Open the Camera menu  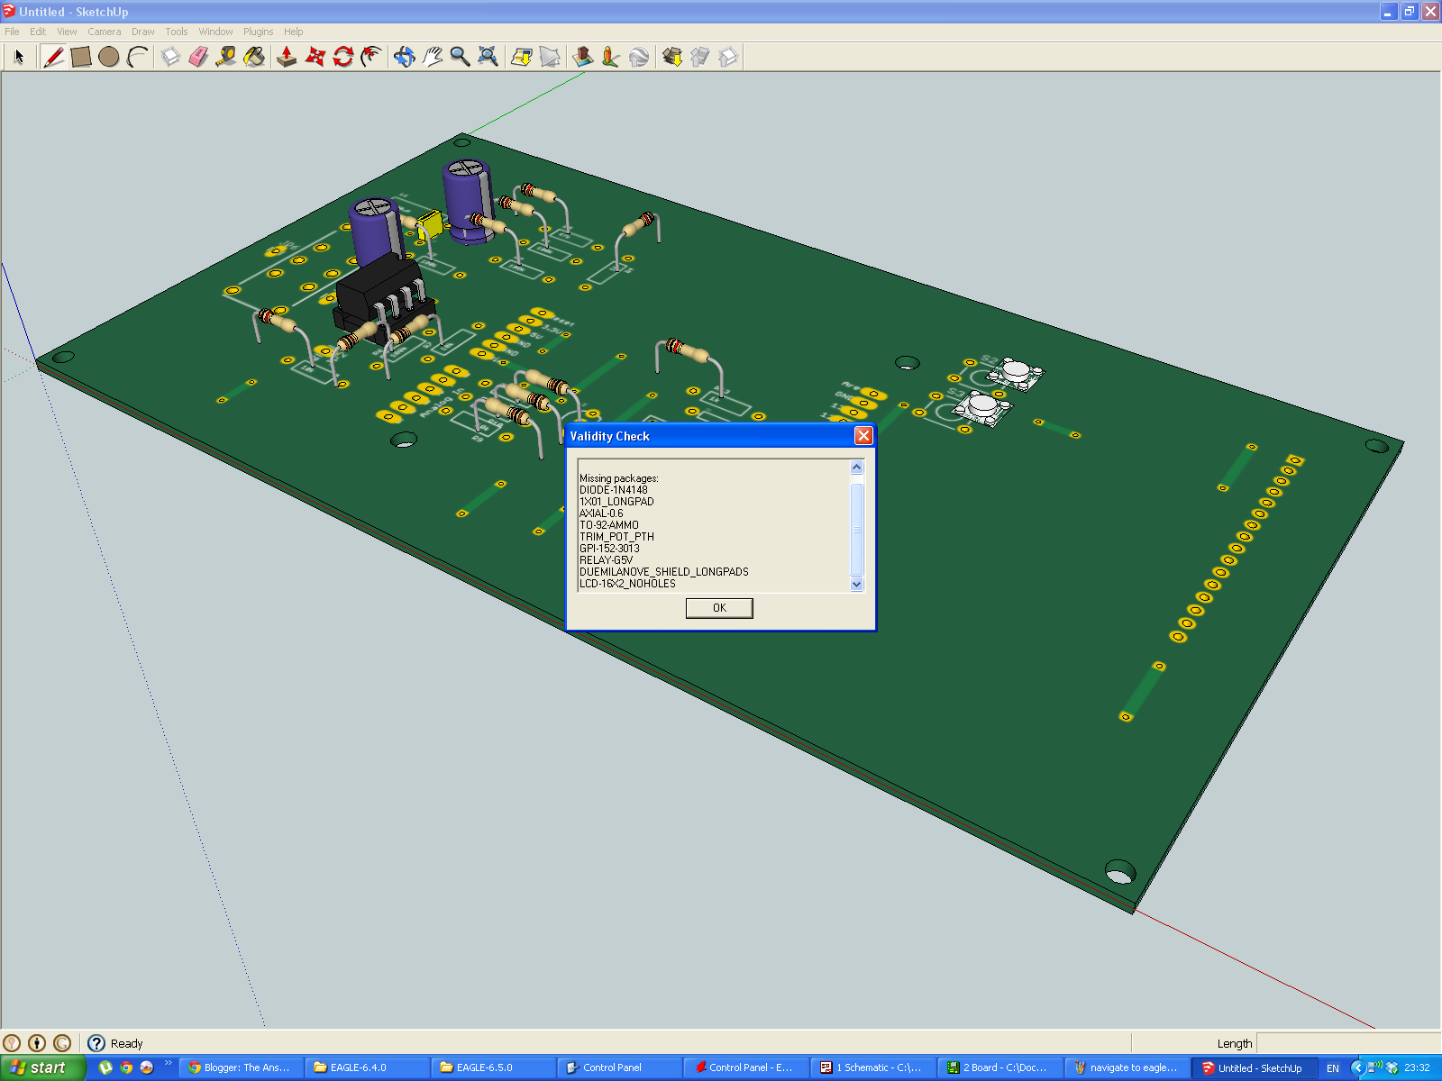click(105, 31)
